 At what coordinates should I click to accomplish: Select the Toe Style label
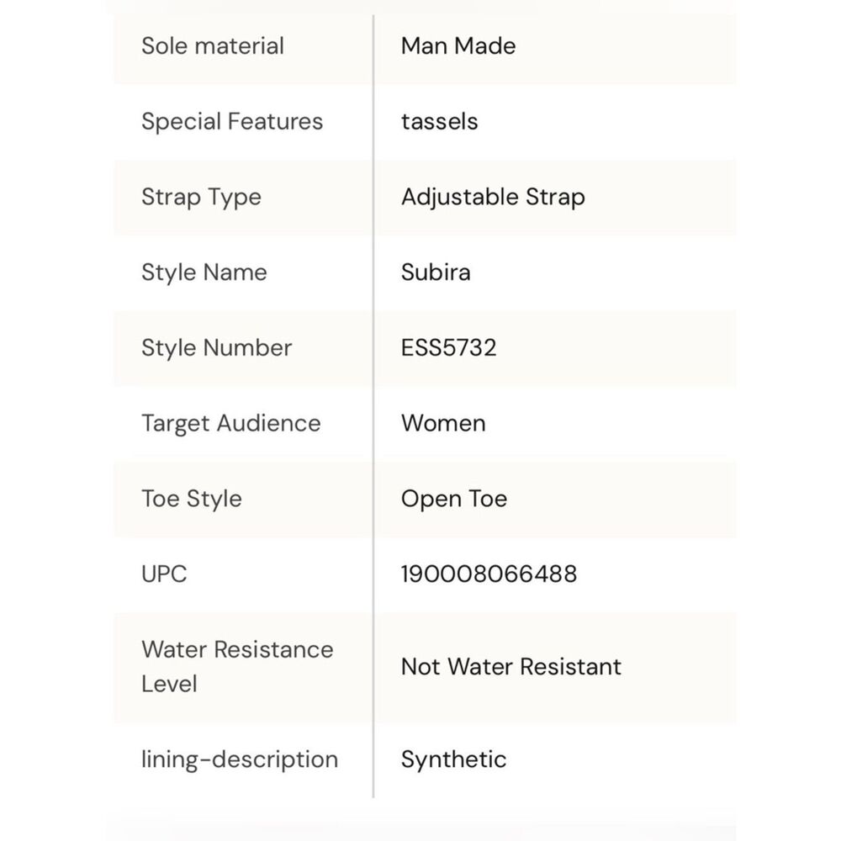click(192, 500)
